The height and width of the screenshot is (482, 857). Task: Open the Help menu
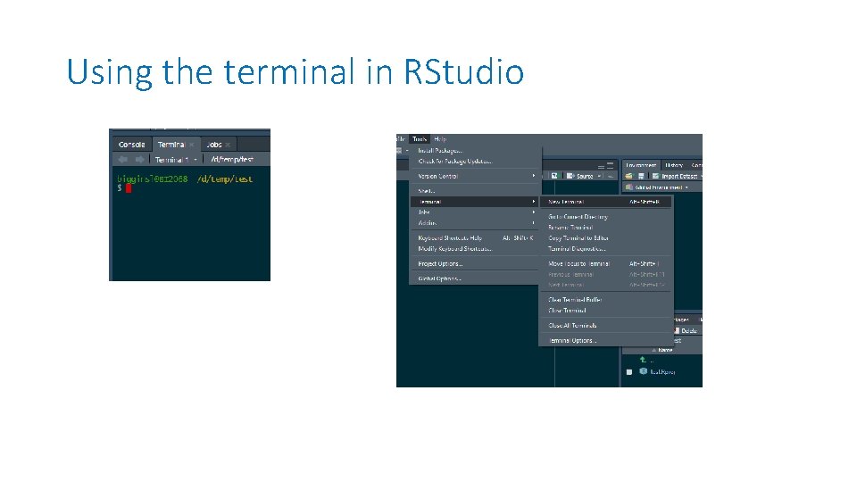[x=440, y=139]
